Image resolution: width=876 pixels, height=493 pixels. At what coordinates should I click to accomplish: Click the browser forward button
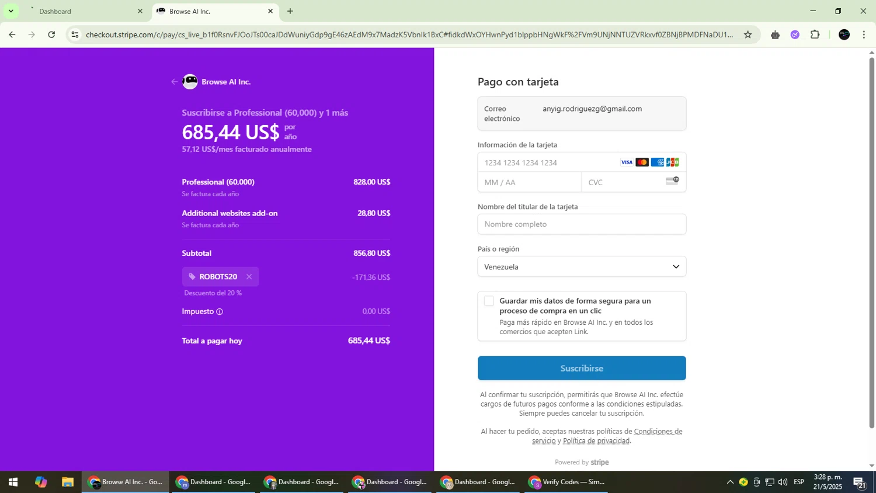coord(32,34)
